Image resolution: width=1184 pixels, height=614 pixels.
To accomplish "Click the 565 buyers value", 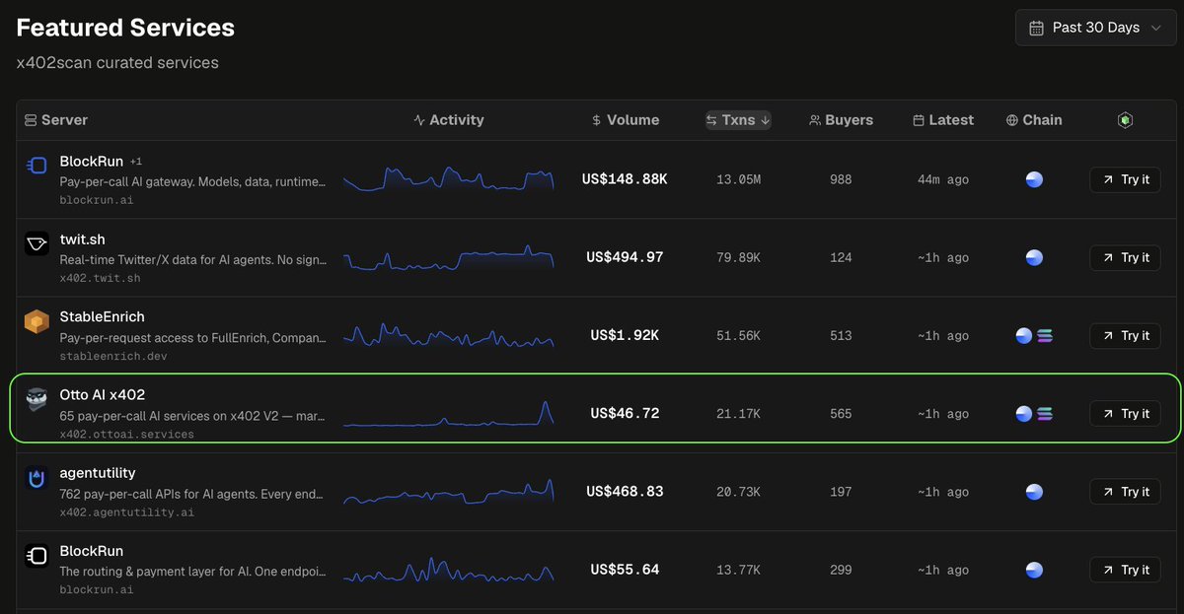I will point(841,414).
